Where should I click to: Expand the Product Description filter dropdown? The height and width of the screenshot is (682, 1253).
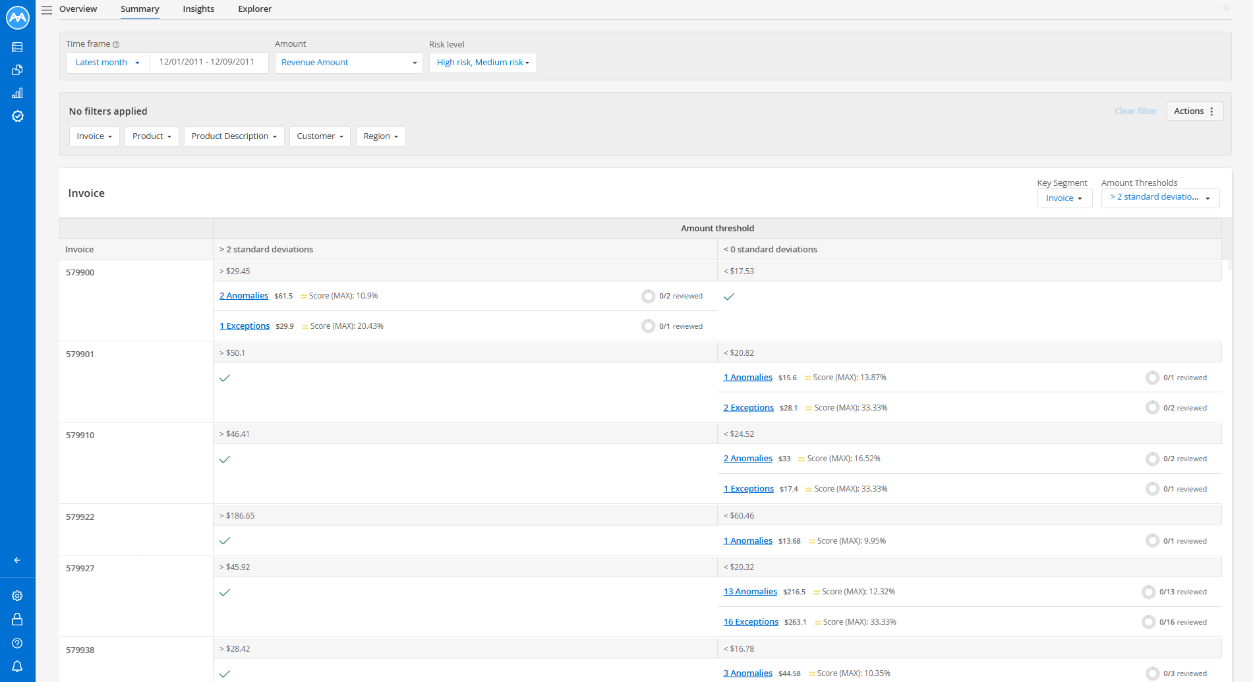(234, 136)
